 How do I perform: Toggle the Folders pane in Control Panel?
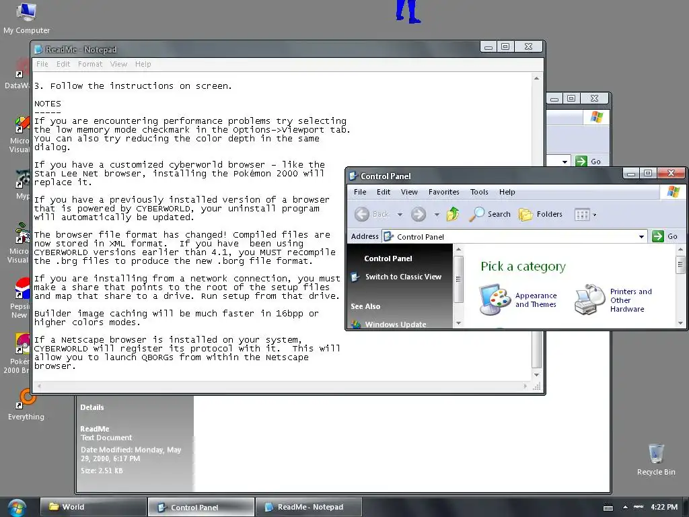point(540,214)
